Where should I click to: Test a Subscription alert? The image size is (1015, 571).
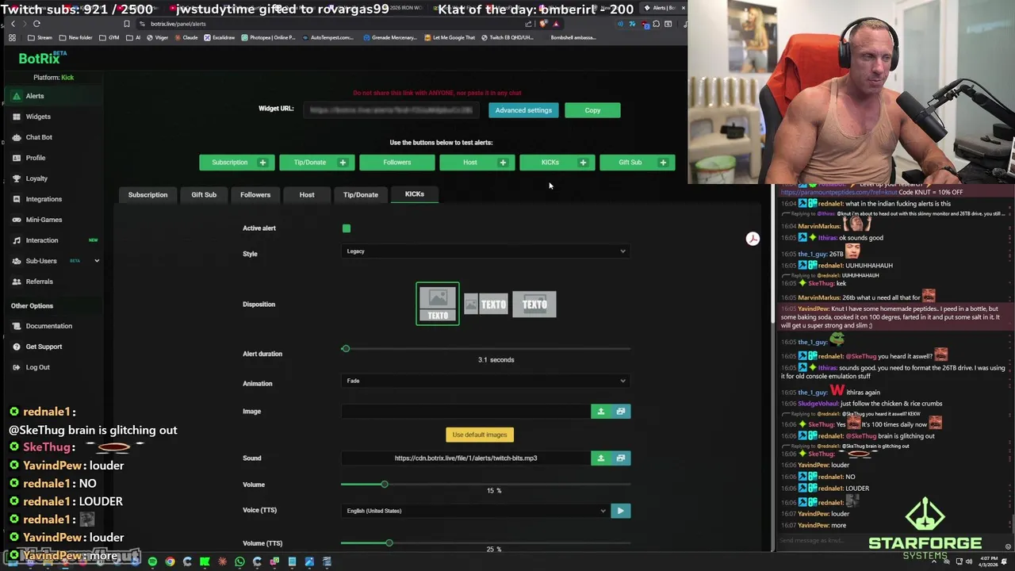pos(229,163)
